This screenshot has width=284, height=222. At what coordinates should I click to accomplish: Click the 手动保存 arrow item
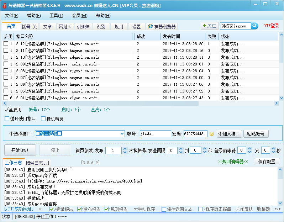(144, 209)
